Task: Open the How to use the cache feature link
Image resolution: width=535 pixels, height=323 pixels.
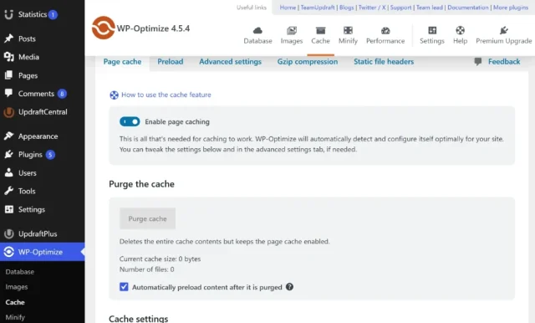Action: (166, 95)
